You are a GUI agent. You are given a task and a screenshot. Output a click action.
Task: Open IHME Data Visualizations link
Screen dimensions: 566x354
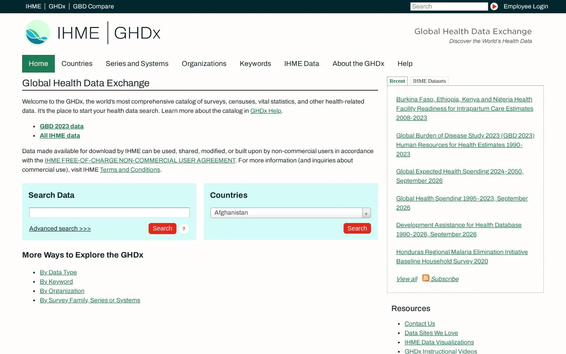pos(439,342)
